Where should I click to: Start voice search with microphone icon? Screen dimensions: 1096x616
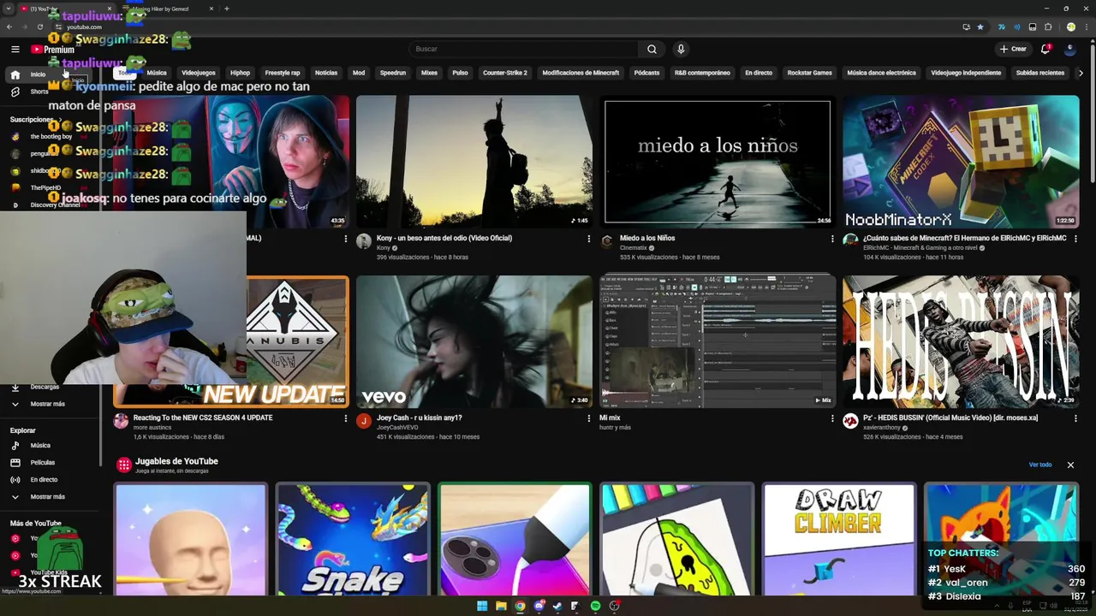tap(681, 49)
